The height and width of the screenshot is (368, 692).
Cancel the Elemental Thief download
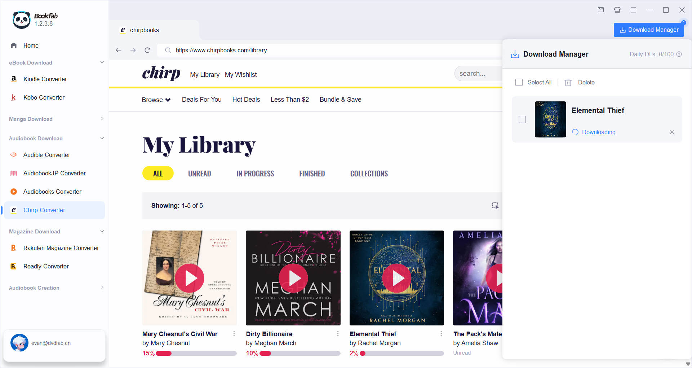[672, 132]
